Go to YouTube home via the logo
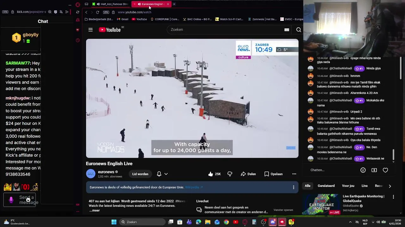This screenshot has height=227, width=405. tap(109, 30)
